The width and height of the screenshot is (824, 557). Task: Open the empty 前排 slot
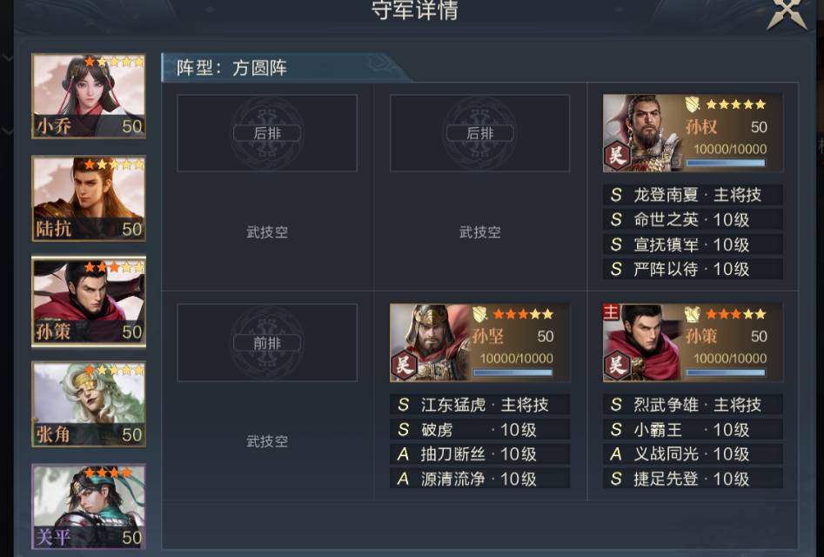click(x=267, y=343)
